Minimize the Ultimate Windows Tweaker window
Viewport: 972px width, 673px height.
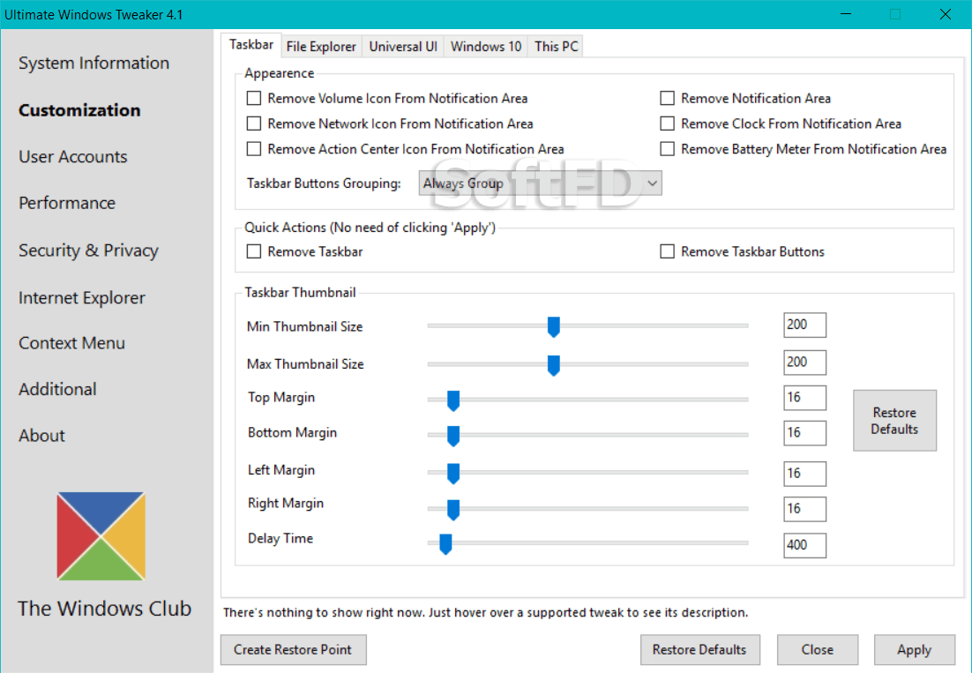pyautogui.click(x=847, y=14)
